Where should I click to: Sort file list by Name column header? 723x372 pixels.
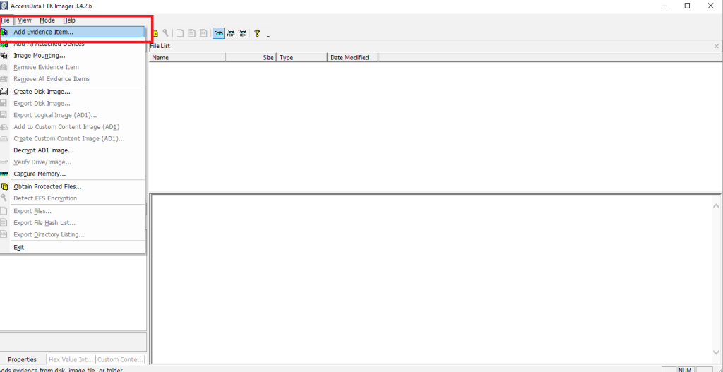187,58
